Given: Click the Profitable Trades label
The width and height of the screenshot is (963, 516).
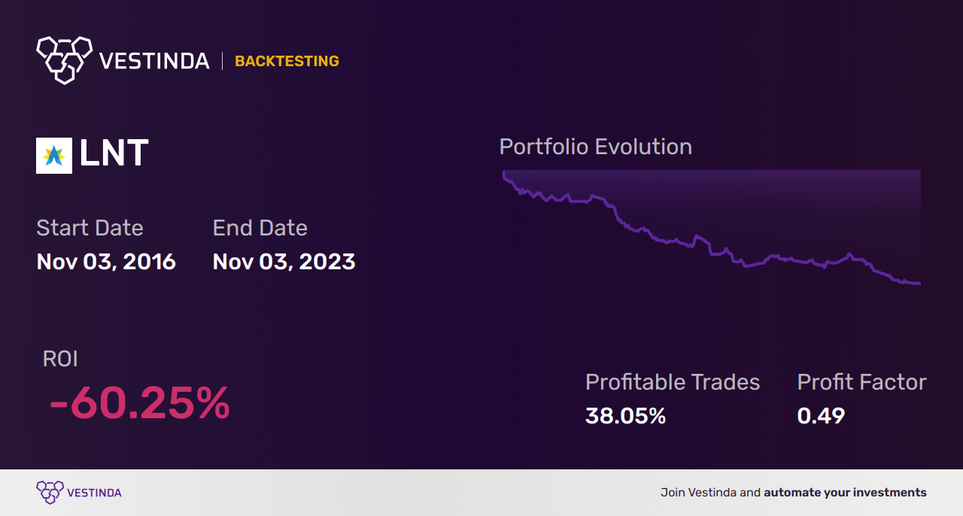Looking at the screenshot, I should 673,382.
